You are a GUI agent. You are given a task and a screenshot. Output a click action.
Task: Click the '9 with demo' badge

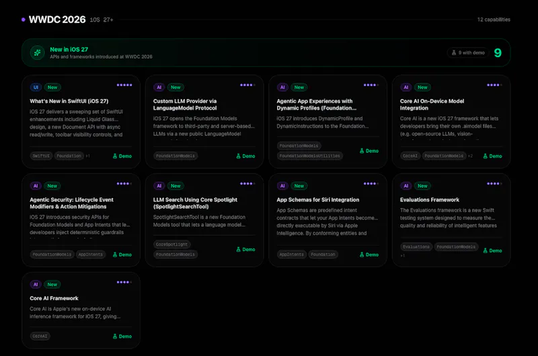[468, 52]
